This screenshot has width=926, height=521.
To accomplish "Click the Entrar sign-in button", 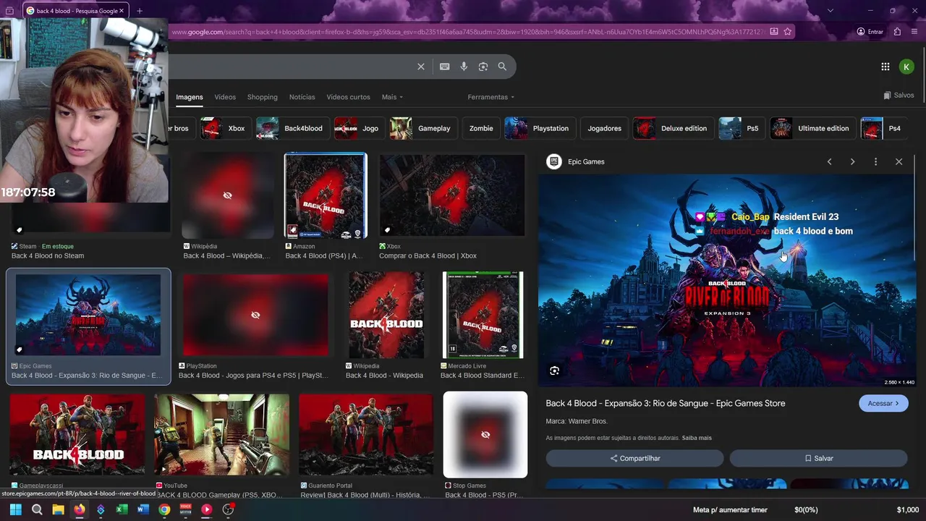I will click(x=870, y=32).
